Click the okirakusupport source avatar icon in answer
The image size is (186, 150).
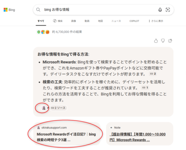click(44, 108)
